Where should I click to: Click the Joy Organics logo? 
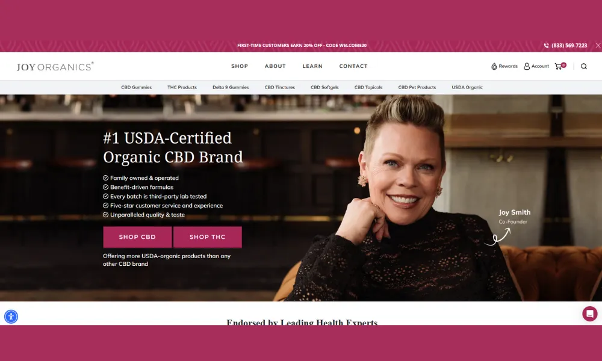pyautogui.click(x=55, y=66)
